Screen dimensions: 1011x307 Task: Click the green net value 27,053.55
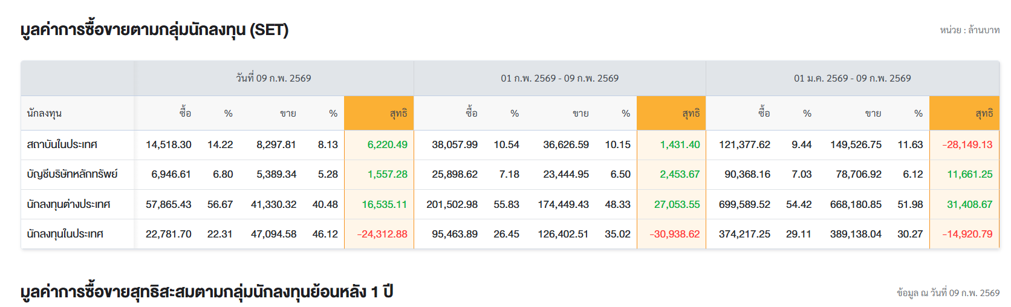pyautogui.click(x=677, y=204)
